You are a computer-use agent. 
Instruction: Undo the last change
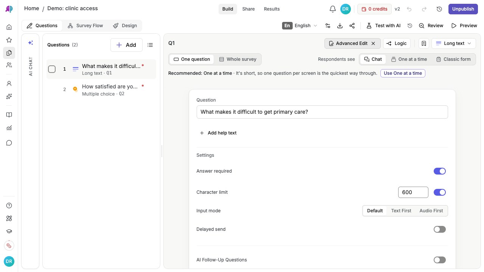pyautogui.click(x=409, y=9)
